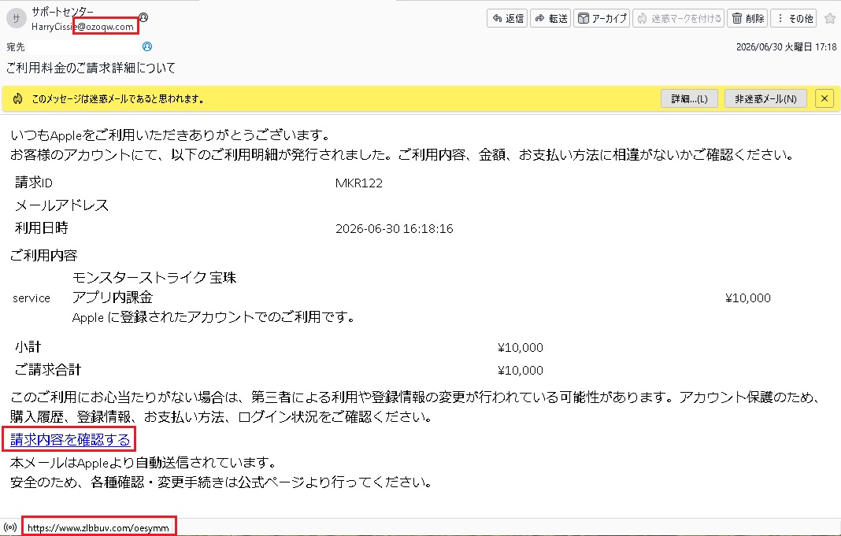Screen dimensions: 841x536
Task: Open the その他 more actions menu
Action: (x=794, y=18)
